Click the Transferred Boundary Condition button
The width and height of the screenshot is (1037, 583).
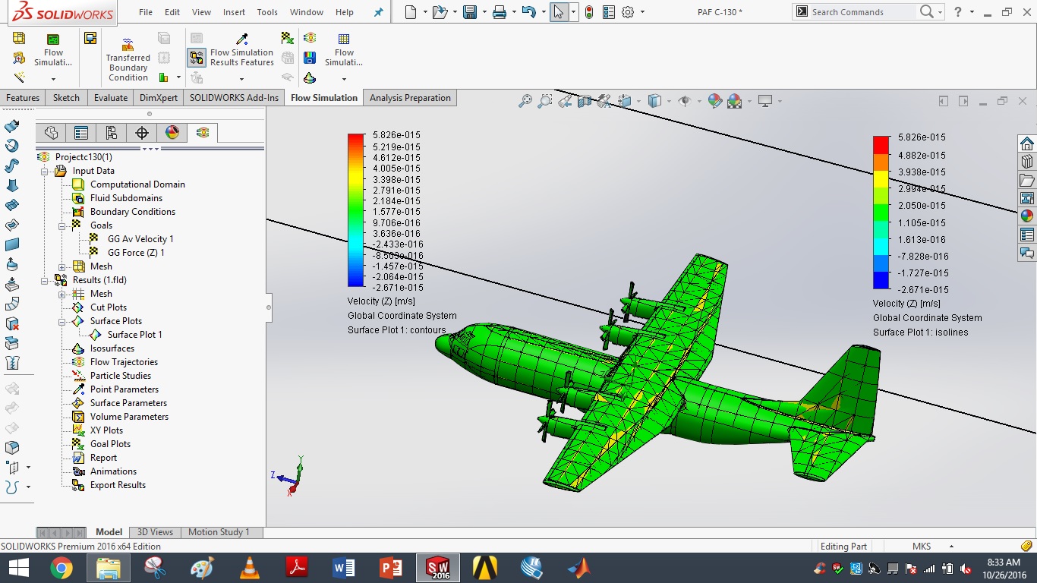(x=128, y=60)
